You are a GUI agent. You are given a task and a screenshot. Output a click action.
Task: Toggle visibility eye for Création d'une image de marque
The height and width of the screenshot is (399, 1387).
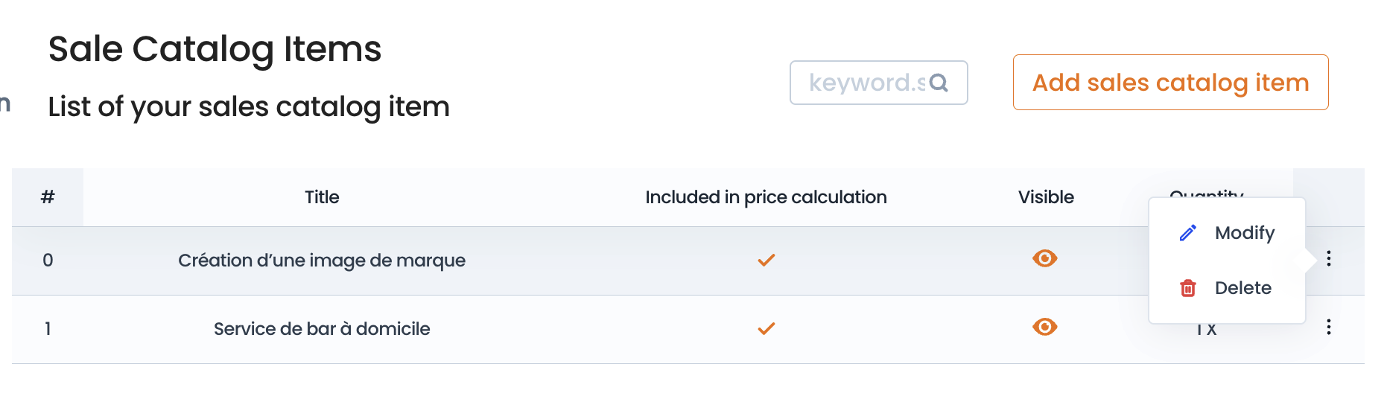tap(1045, 258)
